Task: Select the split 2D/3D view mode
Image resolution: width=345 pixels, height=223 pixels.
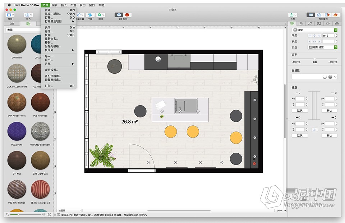Action: click(x=327, y=15)
